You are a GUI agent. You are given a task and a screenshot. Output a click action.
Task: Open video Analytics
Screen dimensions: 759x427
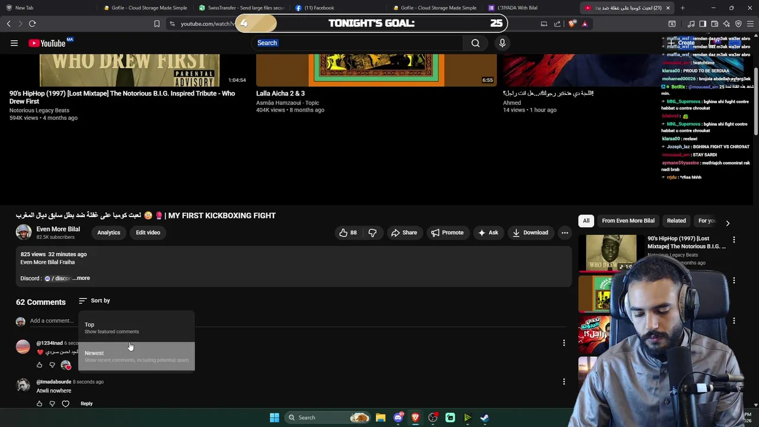pos(109,232)
